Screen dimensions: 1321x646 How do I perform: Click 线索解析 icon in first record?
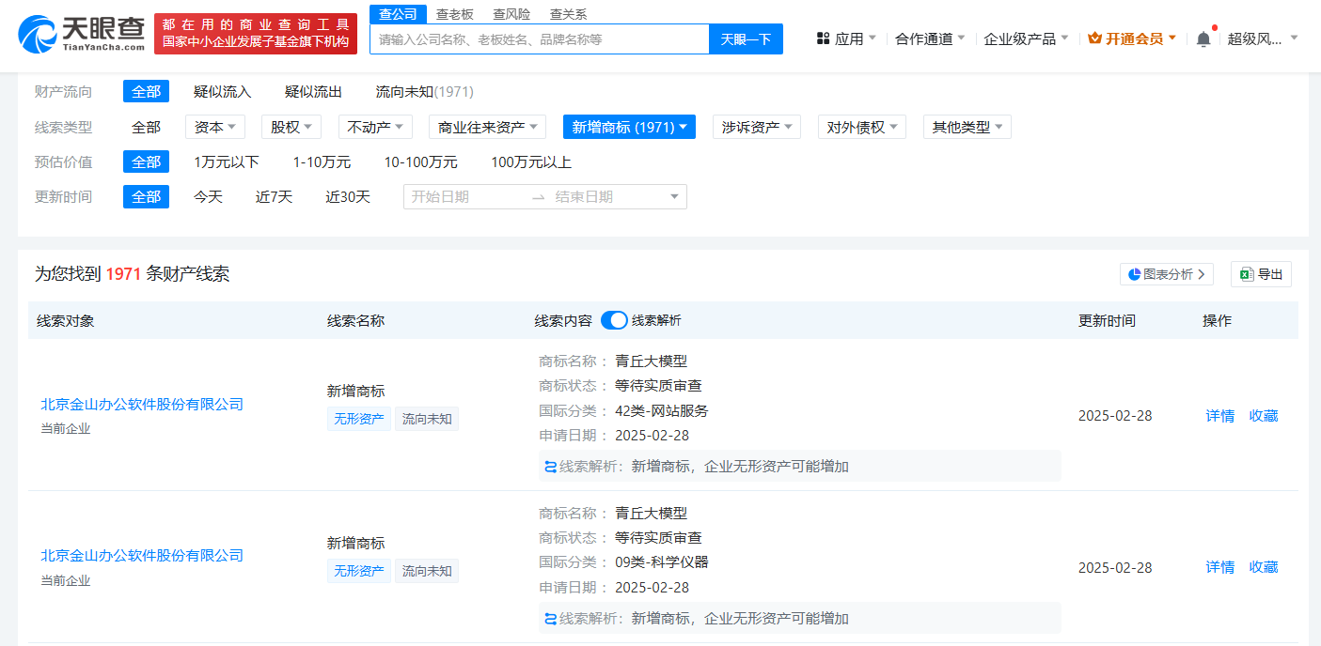click(550, 467)
